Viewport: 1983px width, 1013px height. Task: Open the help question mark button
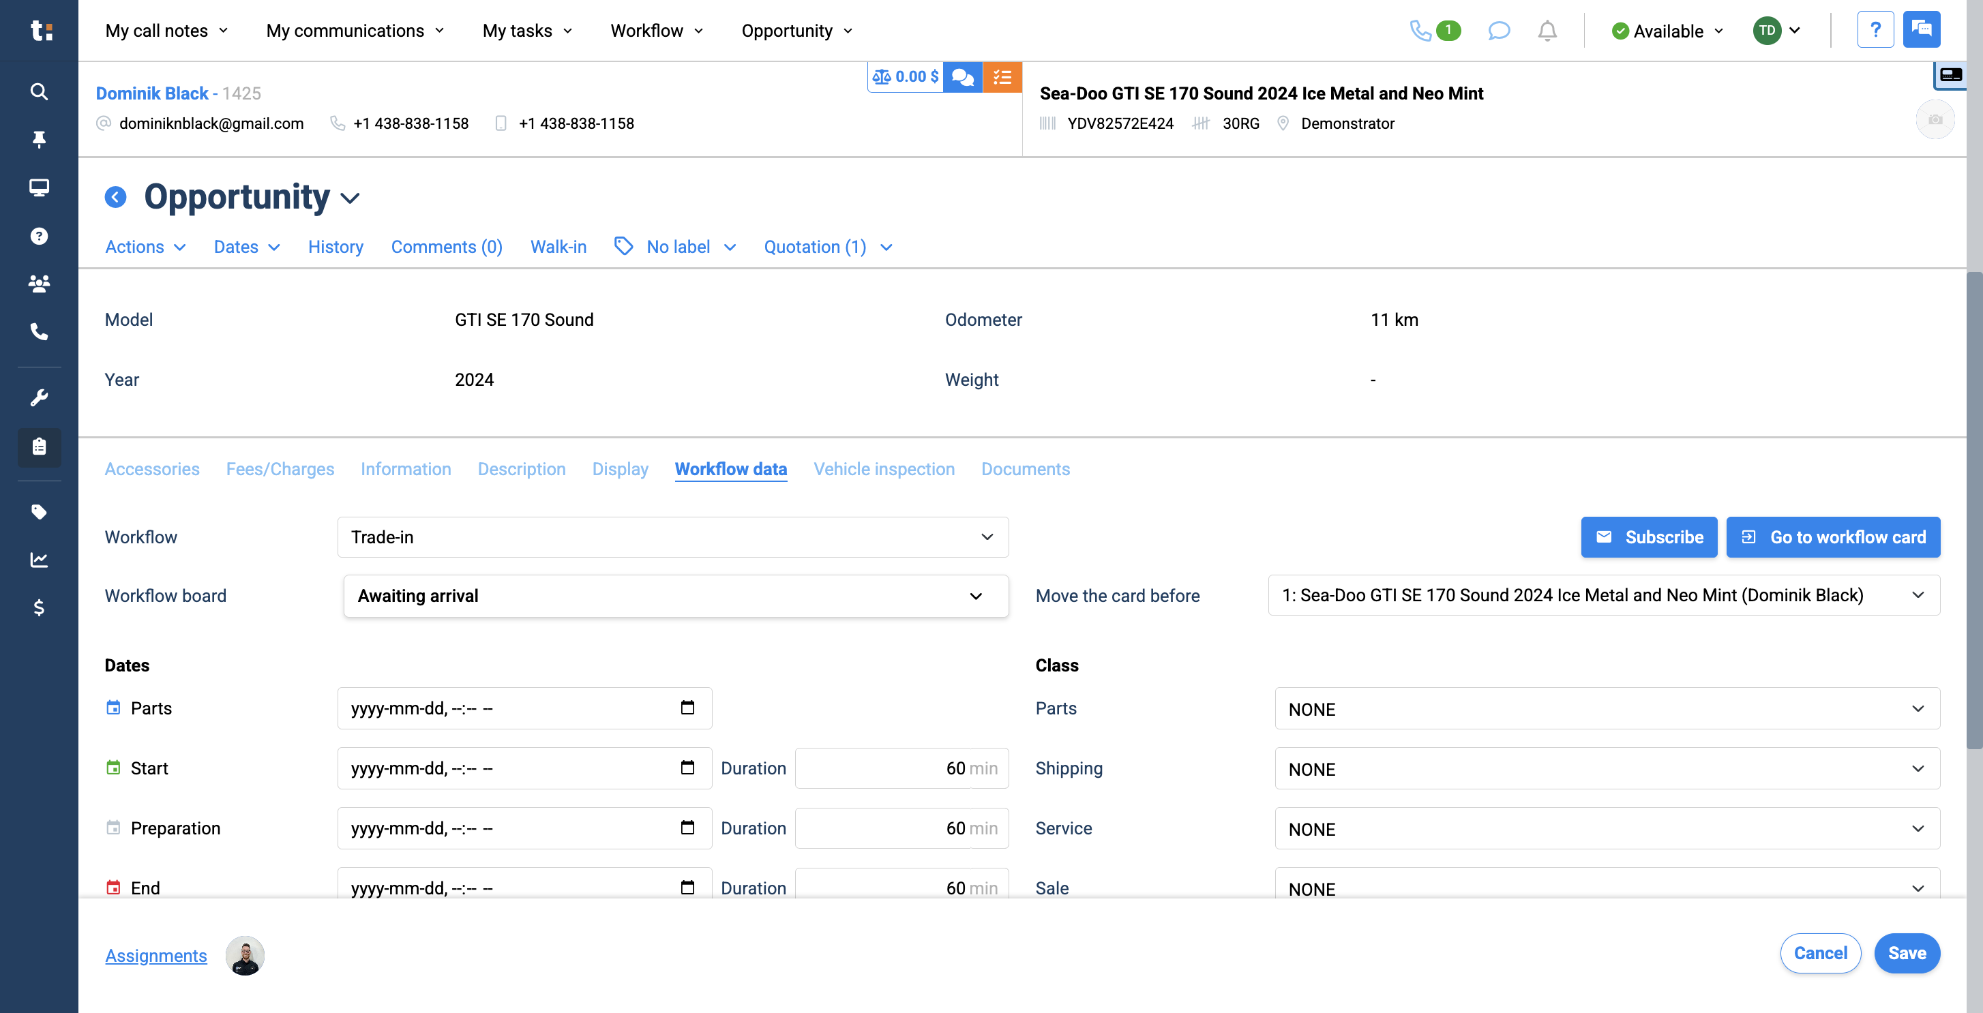point(1876,29)
